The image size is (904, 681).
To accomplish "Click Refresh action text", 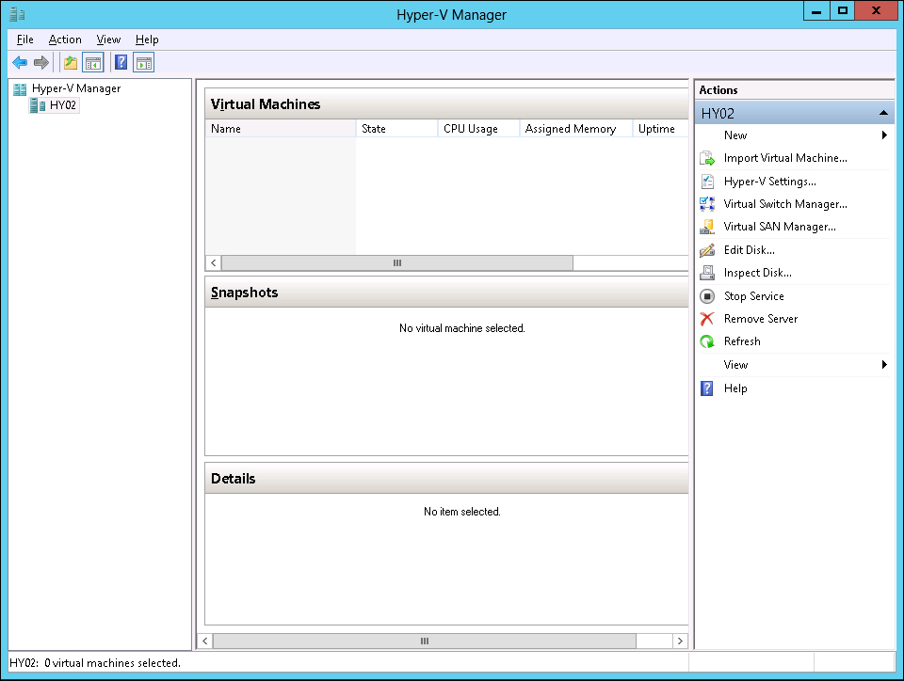I will click(742, 341).
